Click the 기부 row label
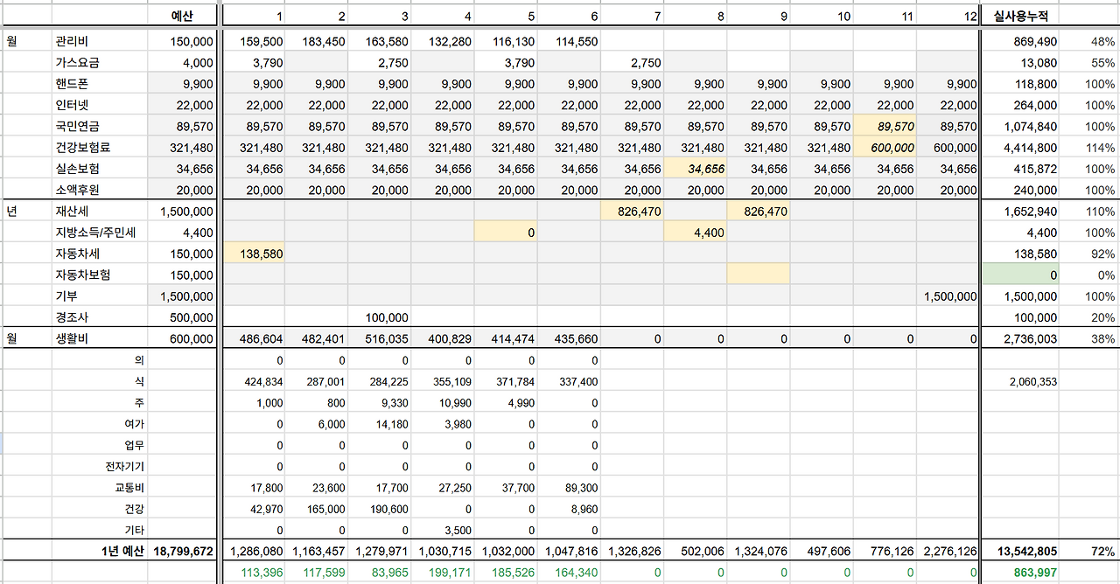The width and height of the screenshot is (1120, 584). (x=65, y=296)
